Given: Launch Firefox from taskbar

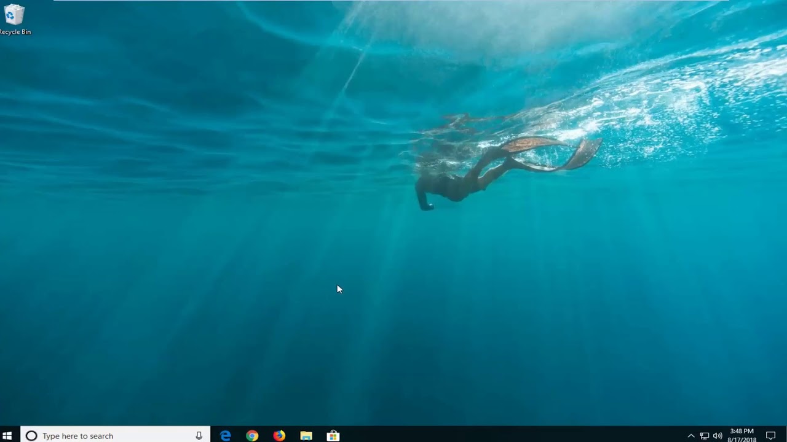Looking at the screenshot, I should pyautogui.click(x=279, y=436).
